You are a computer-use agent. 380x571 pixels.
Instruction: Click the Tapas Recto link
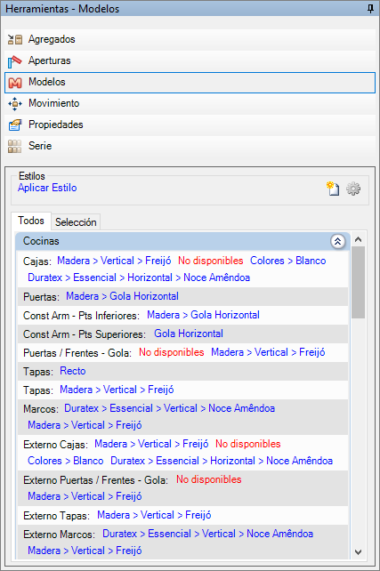point(73,371)
